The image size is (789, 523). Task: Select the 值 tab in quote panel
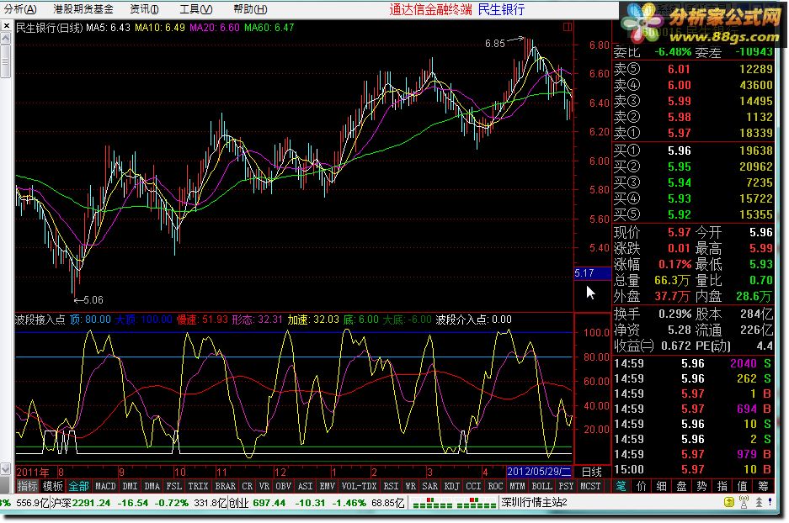tap(742, 486)
